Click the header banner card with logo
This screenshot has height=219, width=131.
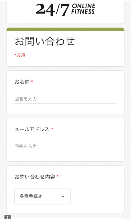coord(65,12)
